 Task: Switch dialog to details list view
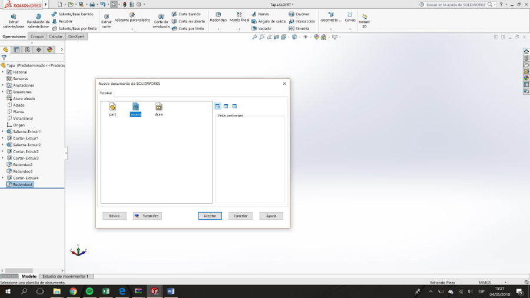click(234, 106)
